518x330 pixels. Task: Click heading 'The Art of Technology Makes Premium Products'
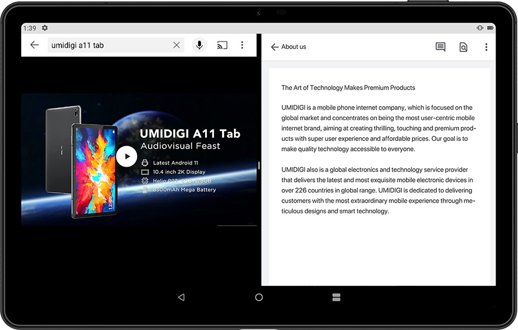348,88
